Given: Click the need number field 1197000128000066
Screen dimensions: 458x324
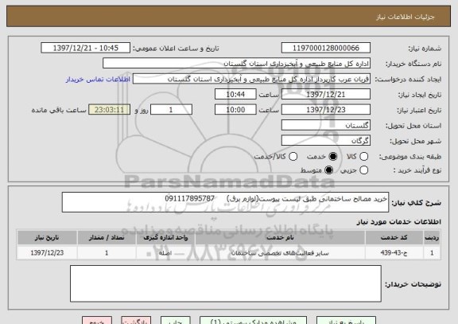Looking at the screenshot, I should tap(326, 48).
